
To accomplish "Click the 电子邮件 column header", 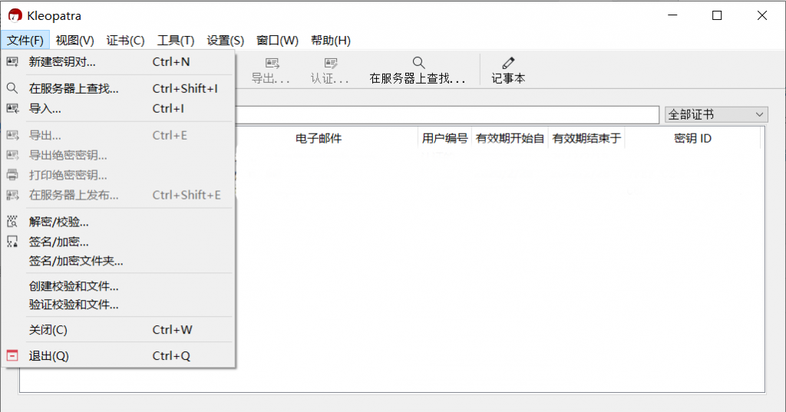I will 319,138.
